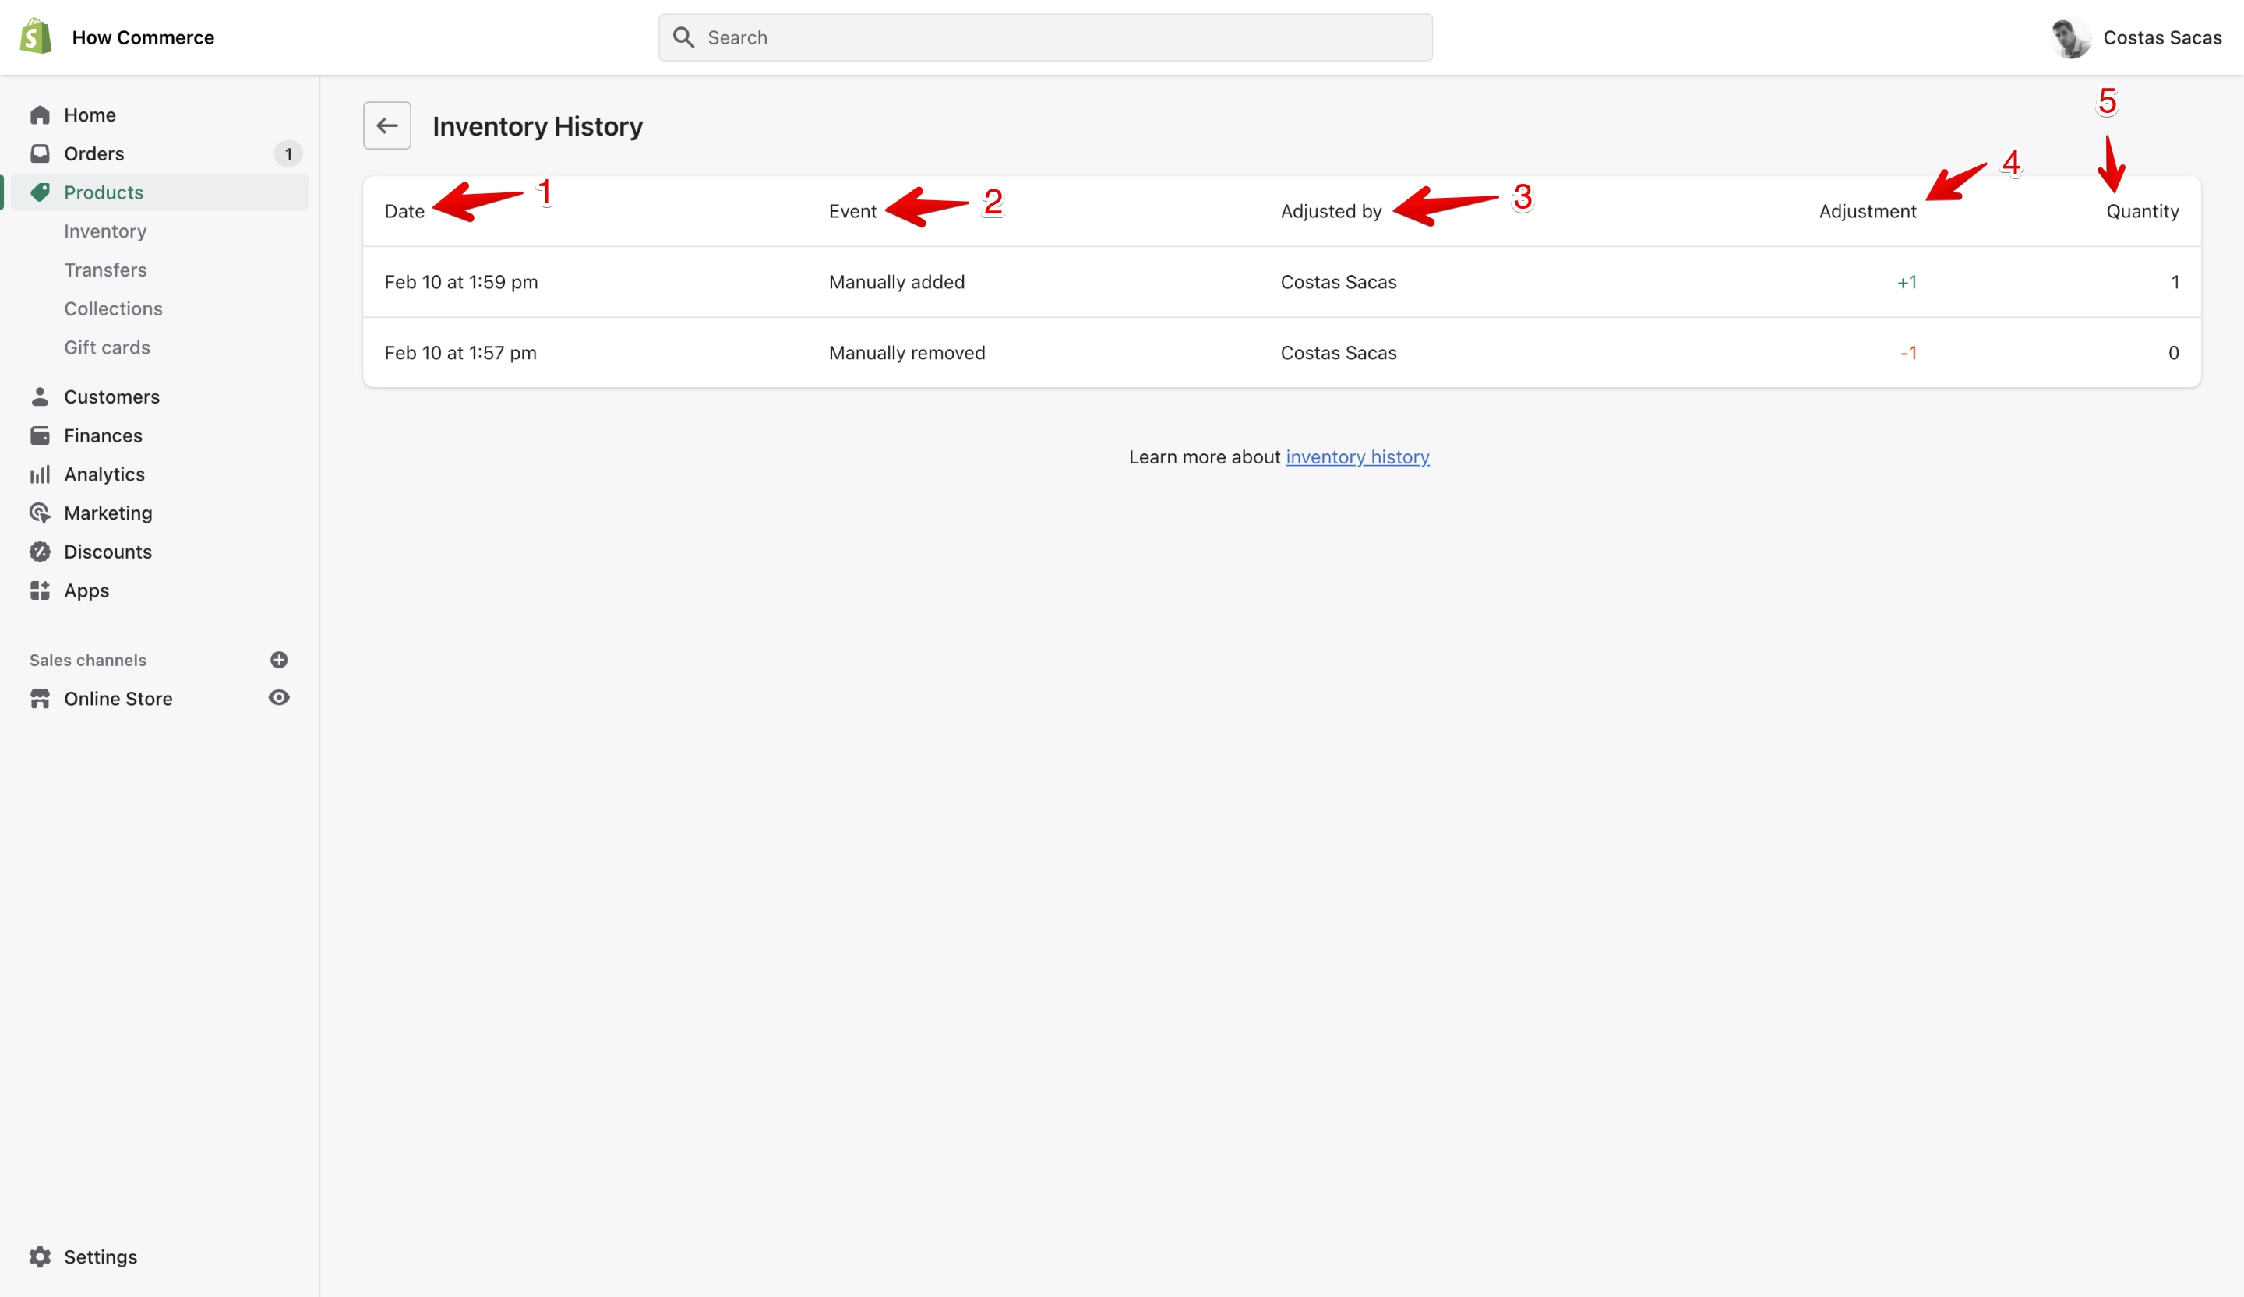Click the Adjusted by column header
Viewport: 2244px width, 1297px height.
pyautogui.click(x=1332, y=211)
